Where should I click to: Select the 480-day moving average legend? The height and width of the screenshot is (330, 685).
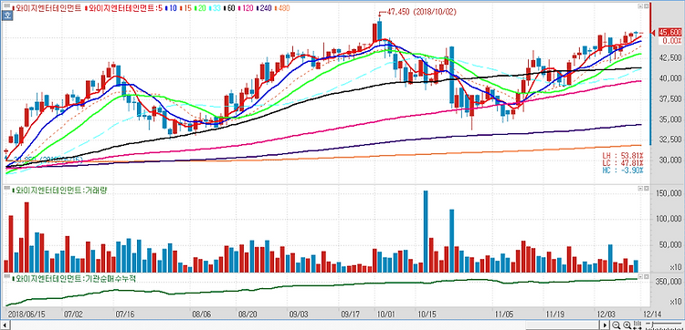click(282, 8)
